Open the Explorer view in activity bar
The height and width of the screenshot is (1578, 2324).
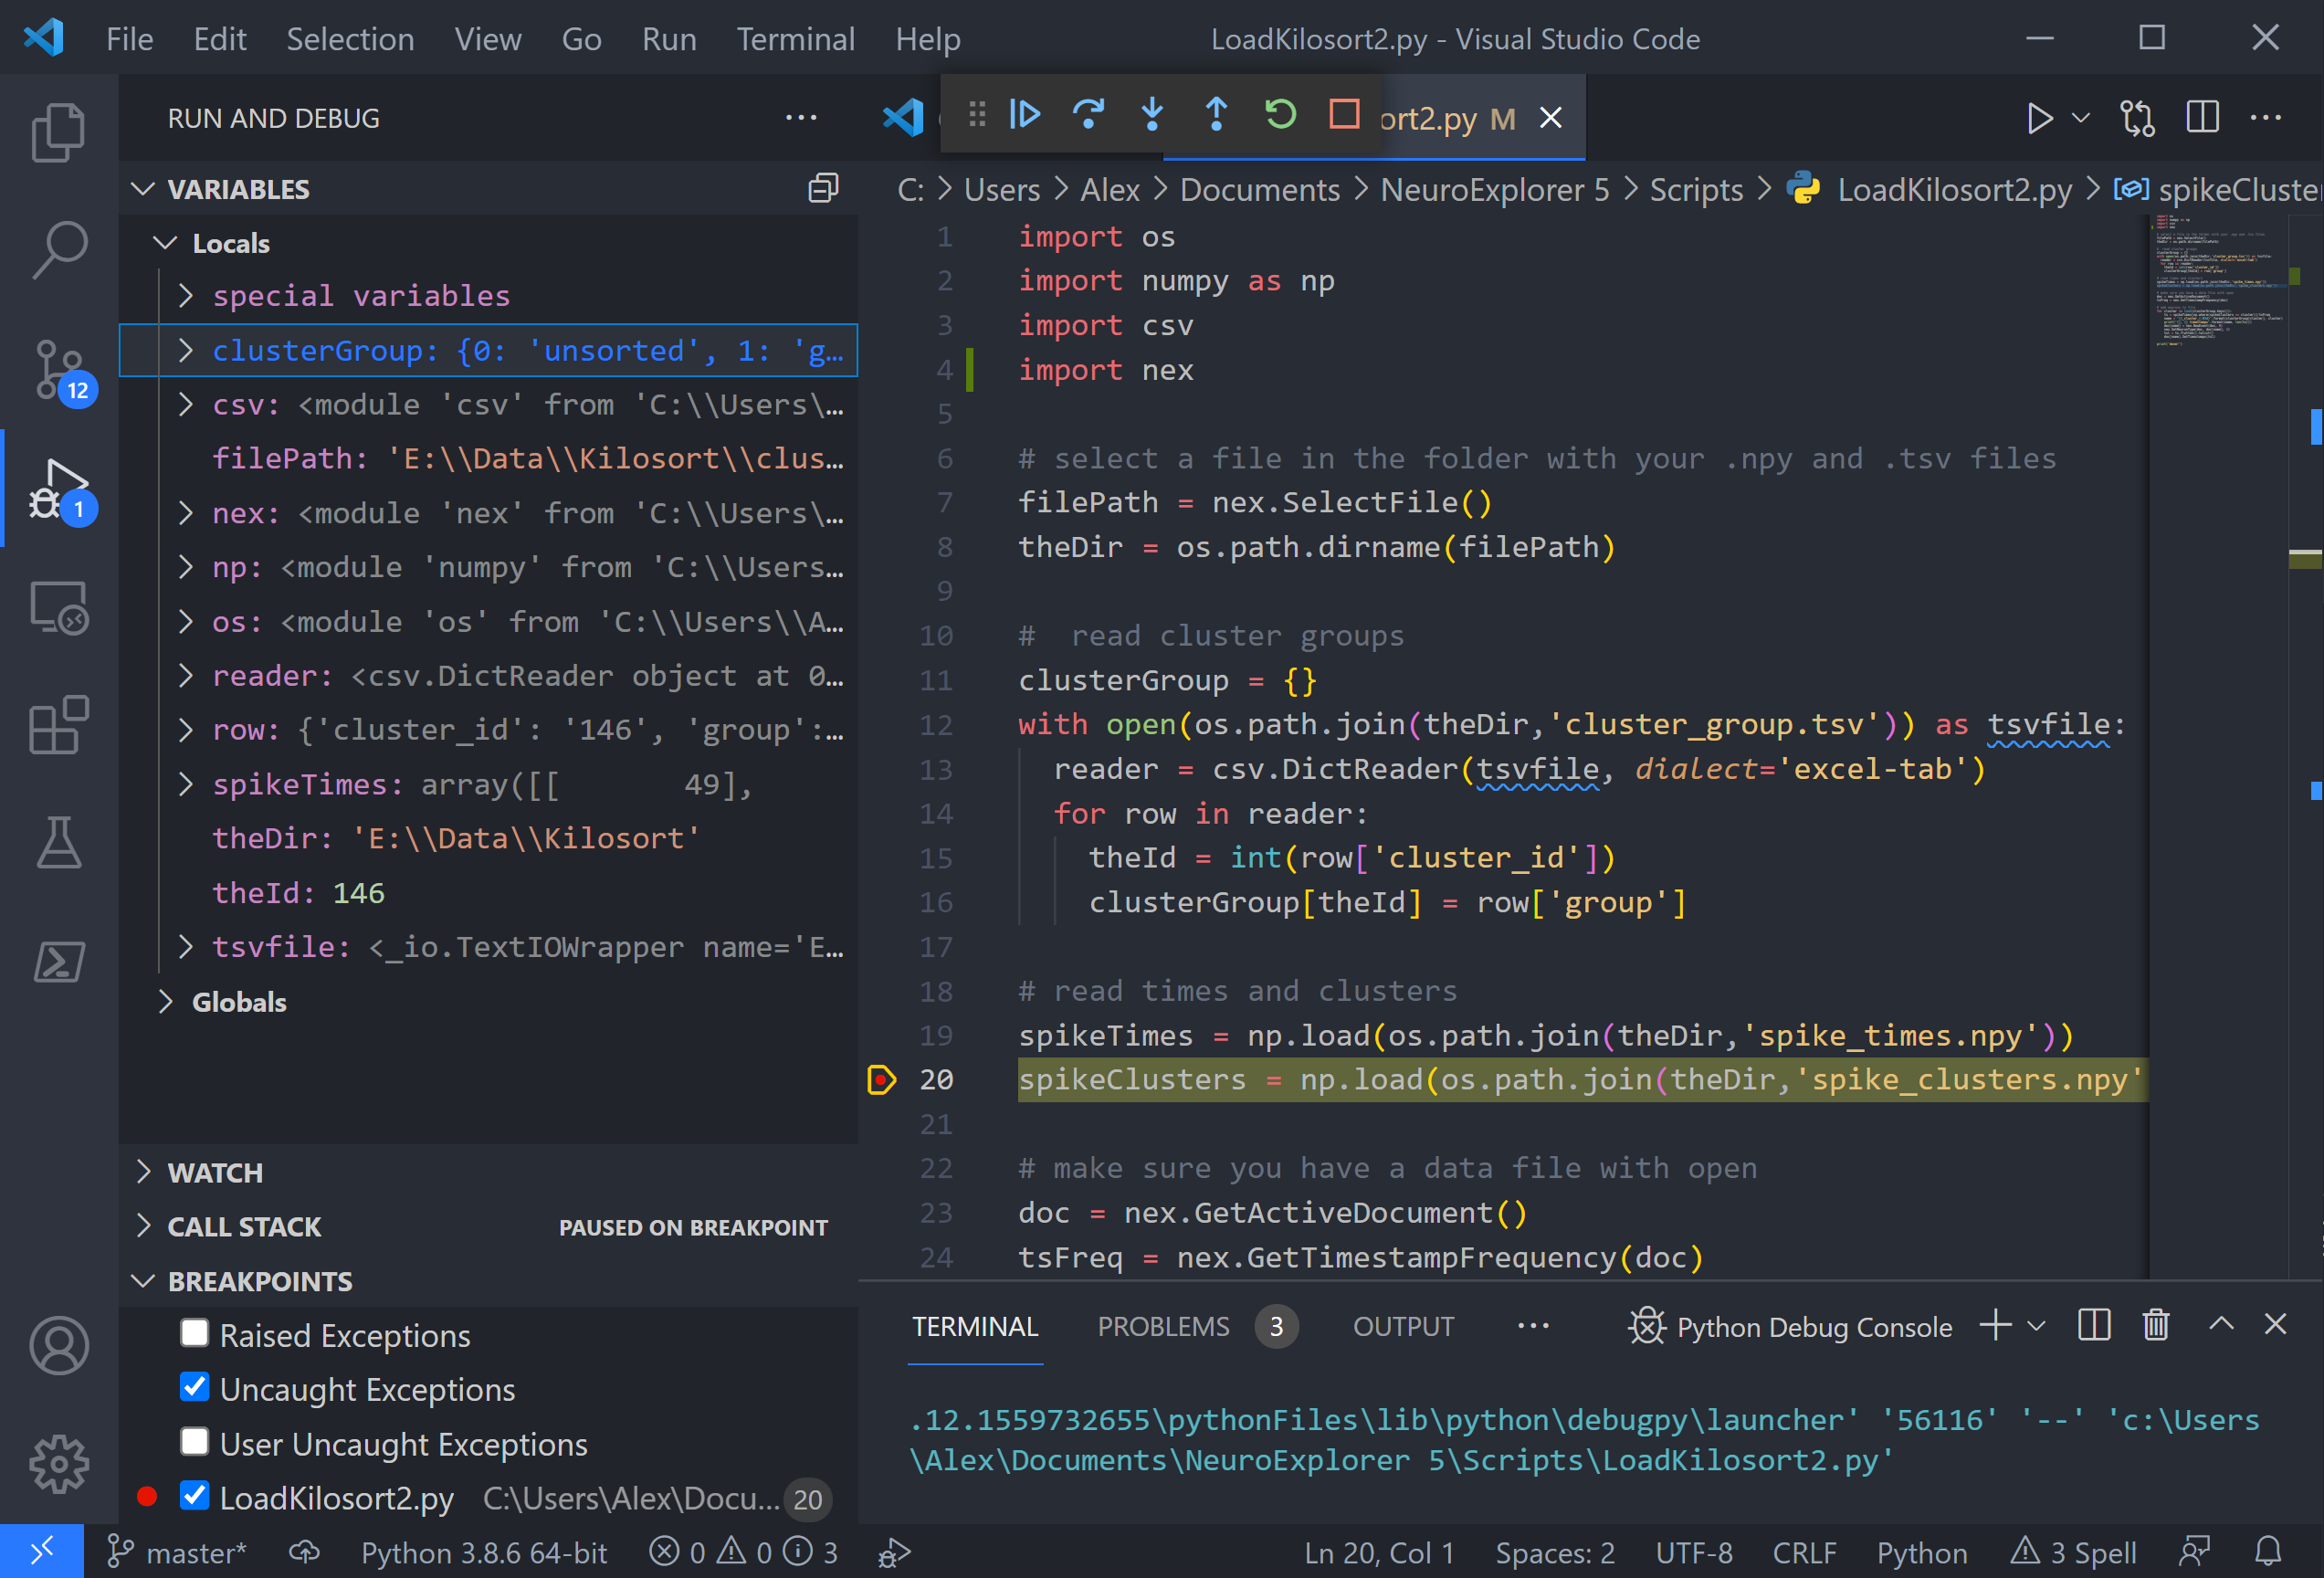[x=58, y=132]
